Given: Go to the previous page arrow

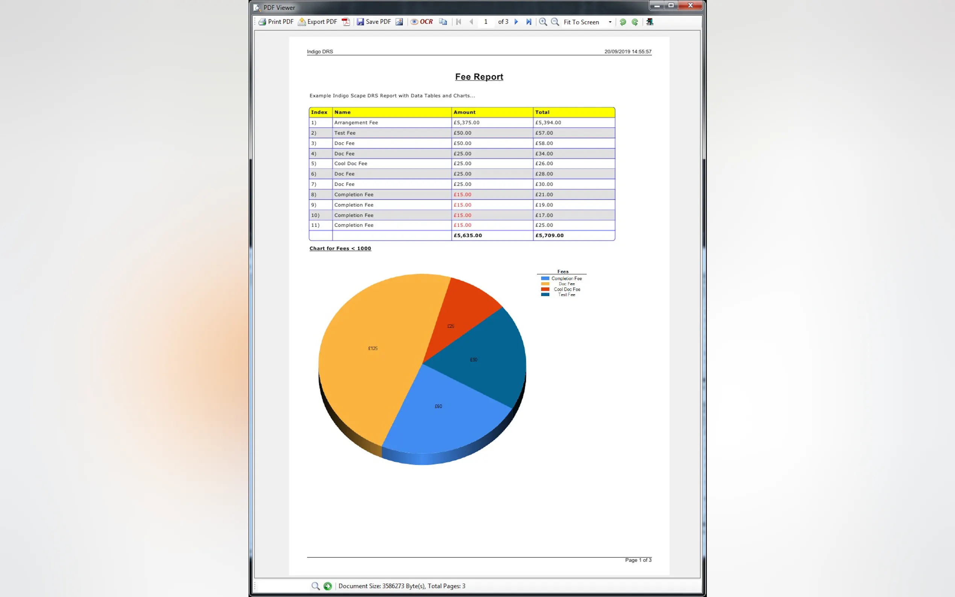Looking at the screenshot, I should 471,22.
